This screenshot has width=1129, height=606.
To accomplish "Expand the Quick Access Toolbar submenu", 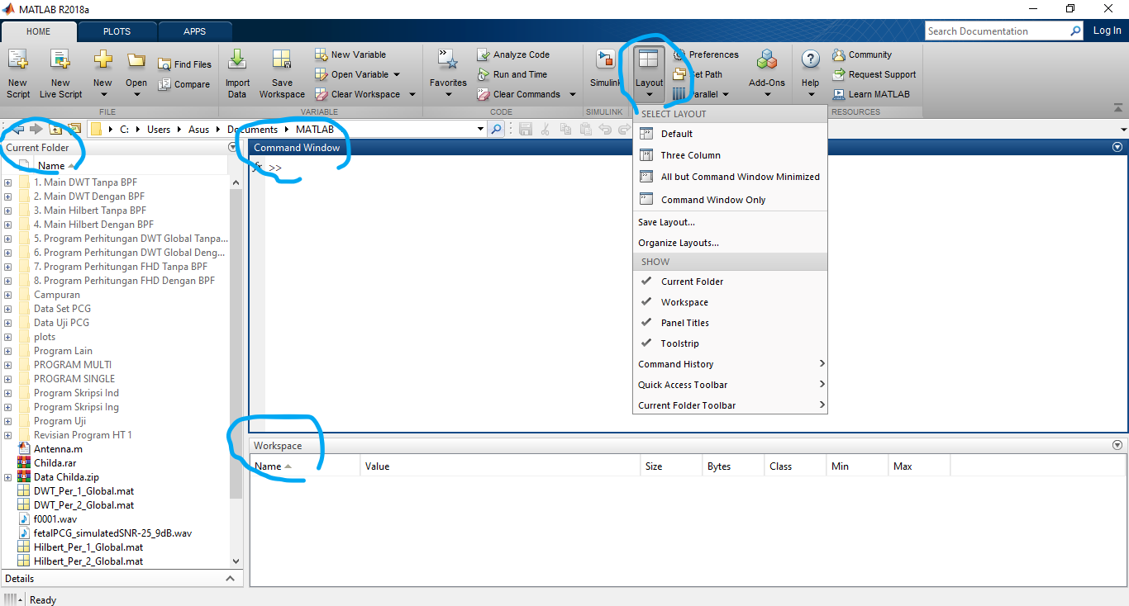I will pyautogui.click(x=730, y=385).
